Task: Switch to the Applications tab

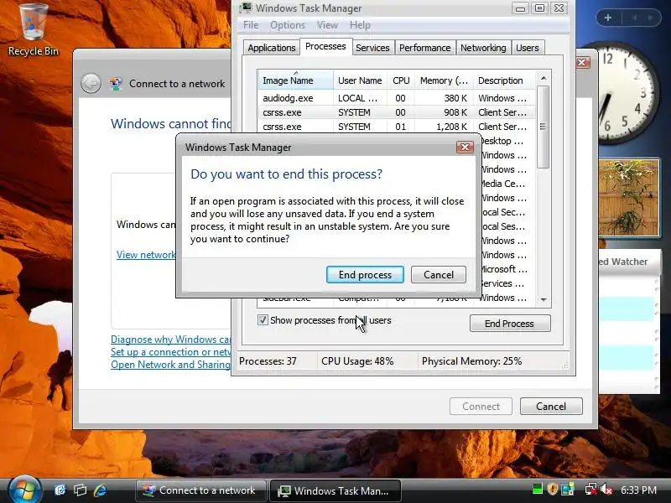Action: coord(271,48)
